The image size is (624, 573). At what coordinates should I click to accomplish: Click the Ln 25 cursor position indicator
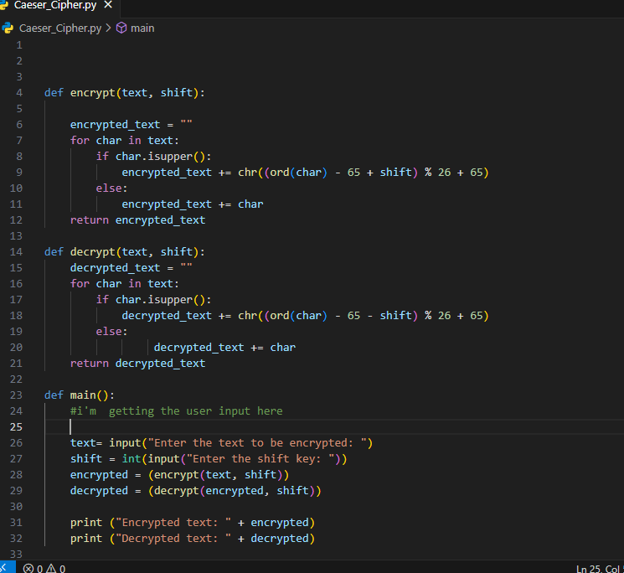[x=600, y=569]
